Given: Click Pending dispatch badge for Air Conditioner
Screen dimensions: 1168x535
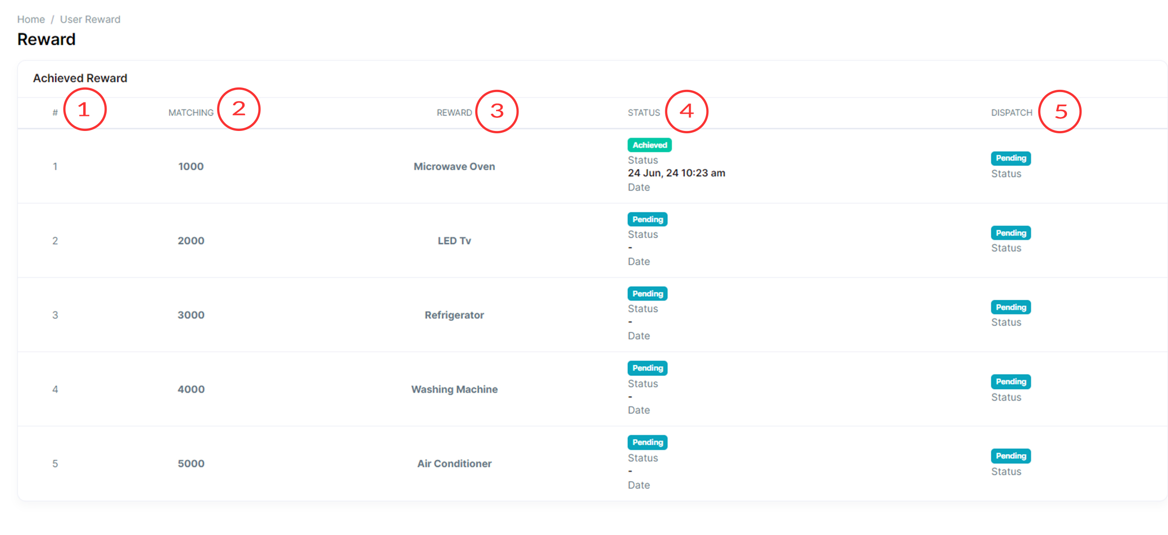Looking at the screenshot, I should tap(1010, 456).
